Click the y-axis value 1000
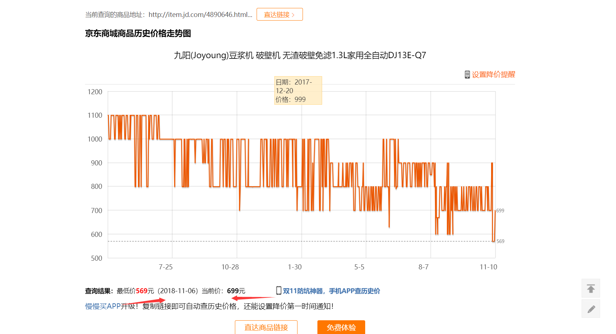Viewport: 616px width, 334px height. coord(95,139)
